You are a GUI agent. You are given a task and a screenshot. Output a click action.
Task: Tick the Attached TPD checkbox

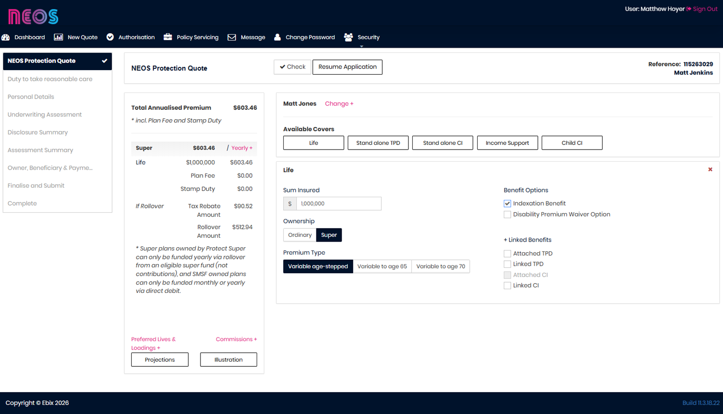pyautogui.click(x=507, y=254)
